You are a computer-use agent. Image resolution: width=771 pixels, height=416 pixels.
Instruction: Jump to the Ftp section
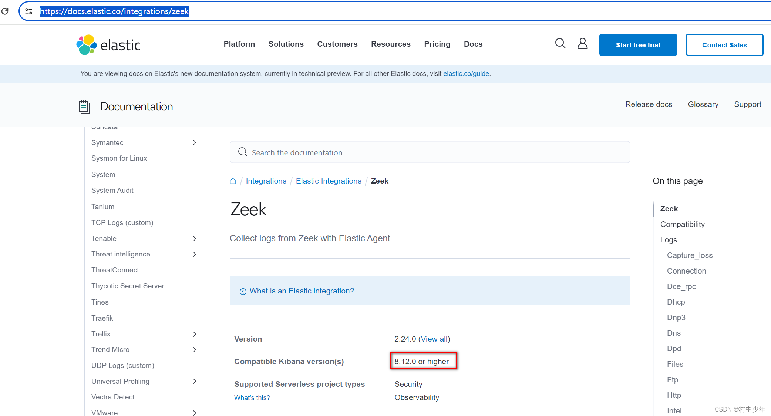point(672,380)
